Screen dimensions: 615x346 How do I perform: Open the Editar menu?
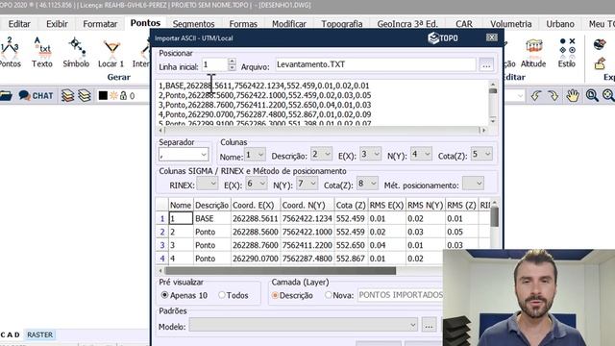click(x=19, y=24)
